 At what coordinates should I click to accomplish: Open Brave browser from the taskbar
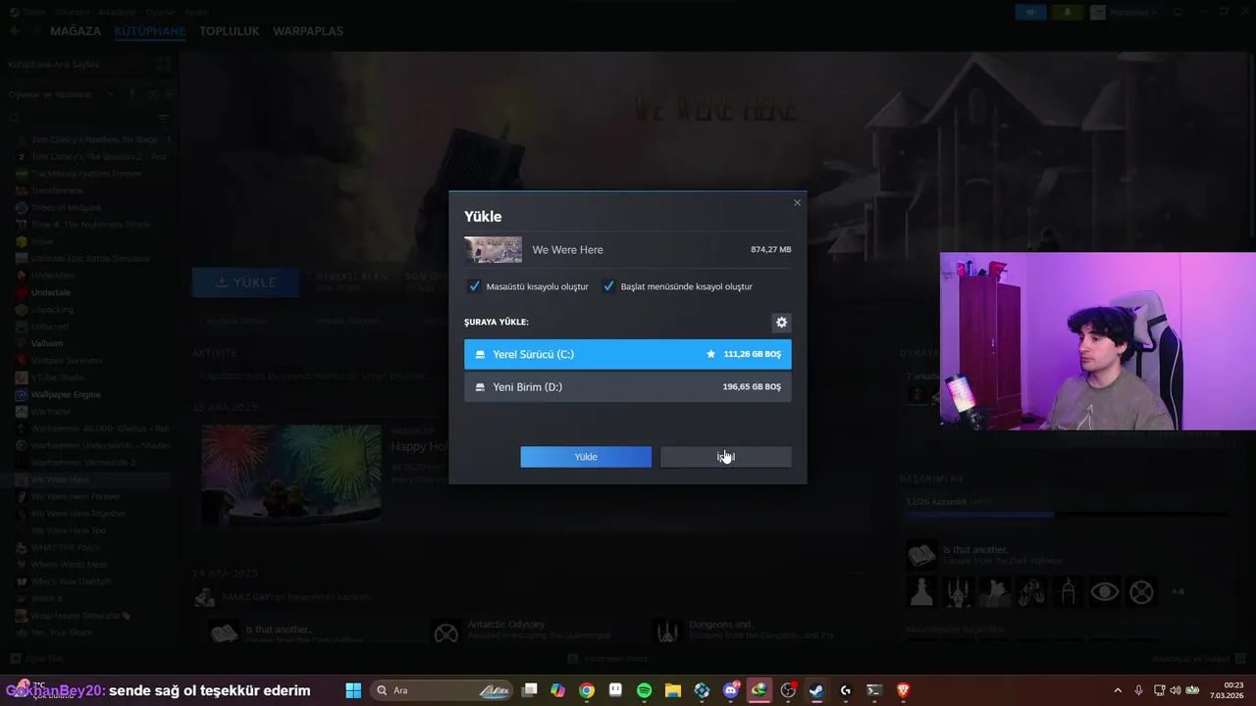pyautogui.click(x=903, y=690)
